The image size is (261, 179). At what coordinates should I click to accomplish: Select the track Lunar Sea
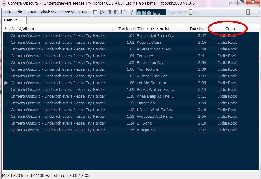click(121, 103)
